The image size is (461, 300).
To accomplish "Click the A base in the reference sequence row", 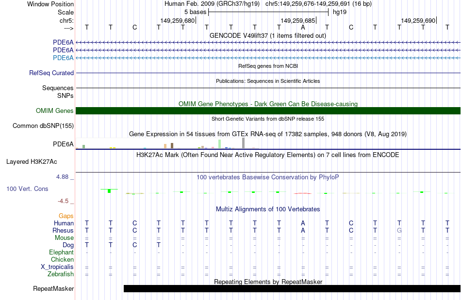I will 303,27.
